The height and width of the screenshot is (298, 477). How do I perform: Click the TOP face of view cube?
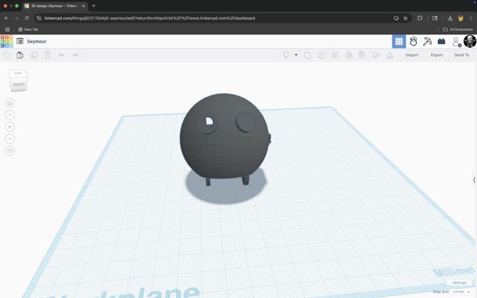[x=18, y=73]
